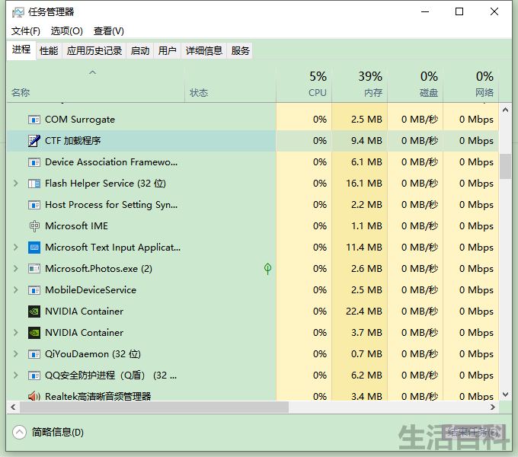Click the vertical scrollbar down arrow
This screenshot has height=457, width=518.
point(505,395)
